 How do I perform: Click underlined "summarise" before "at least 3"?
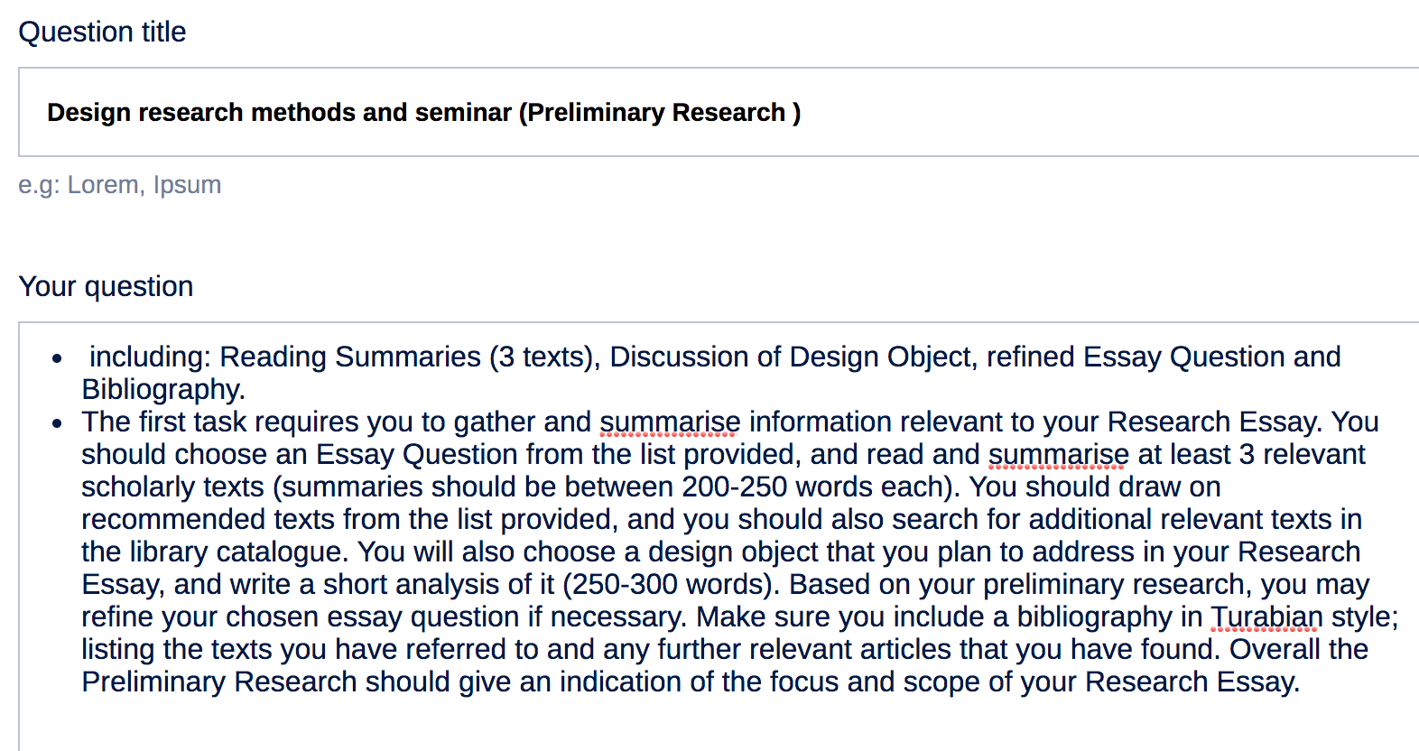pyautogui.click(x=1059, y=454)
